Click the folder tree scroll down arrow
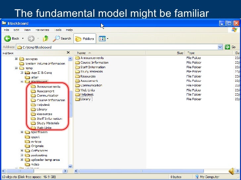Viewport: 241px width, 180px height. [x=70, y=166]
